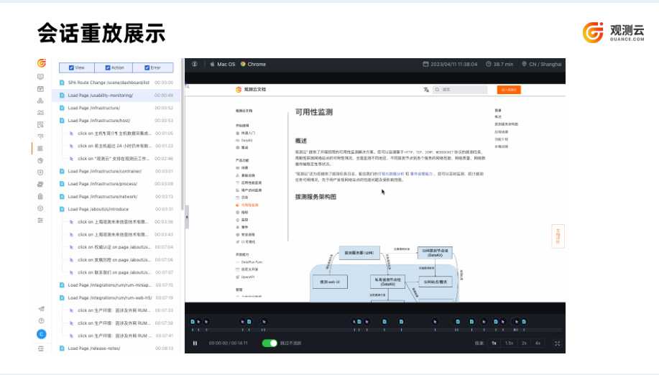Image resolution: width=659 pixels, height=375 pixels.
Task: Click the 概述 entry in right table of contents
Action: [x=498, y=117]
